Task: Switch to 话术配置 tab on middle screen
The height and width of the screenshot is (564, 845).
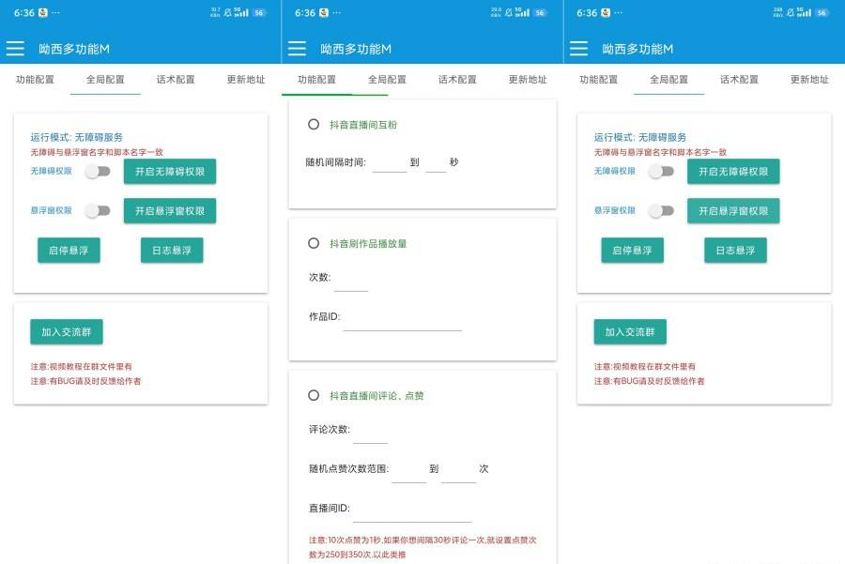Action: click(x=457, y=79)
